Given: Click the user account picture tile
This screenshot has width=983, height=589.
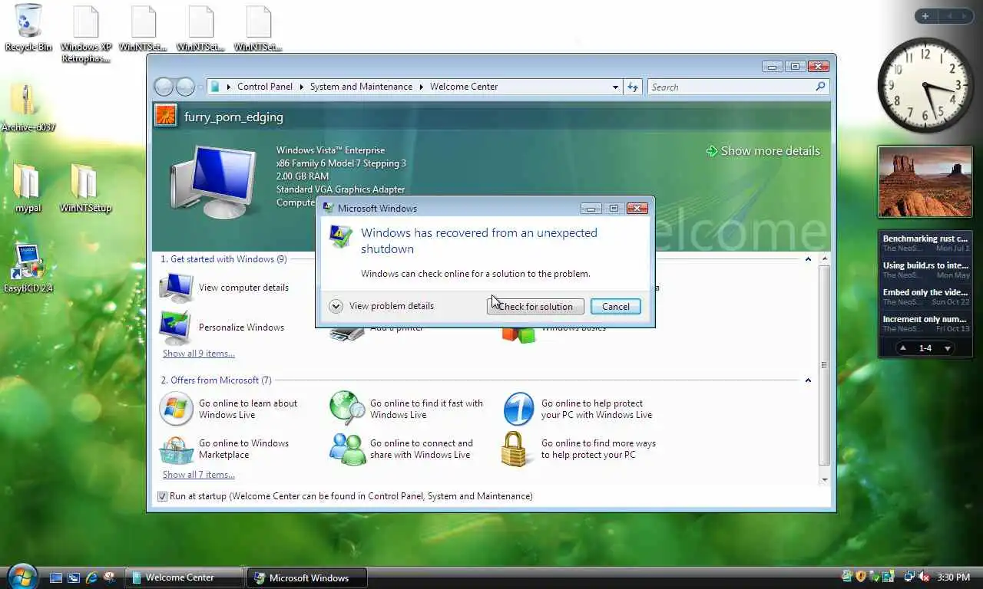Looking at the screenshot, I should click(166, 117).
